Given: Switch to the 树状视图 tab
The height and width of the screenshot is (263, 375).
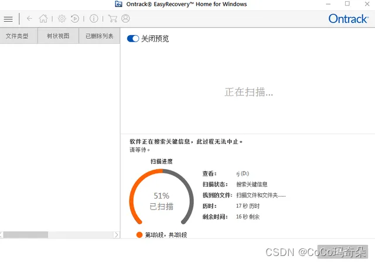Looking at the screenshot, I should coord(58,36).
